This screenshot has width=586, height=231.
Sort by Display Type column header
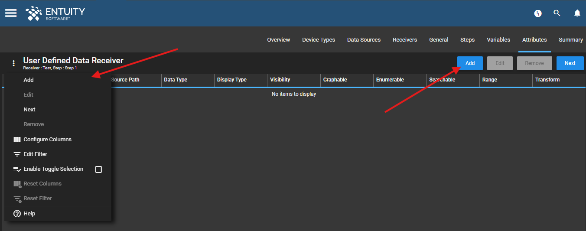pyautogui.click(x=232, y=80)
